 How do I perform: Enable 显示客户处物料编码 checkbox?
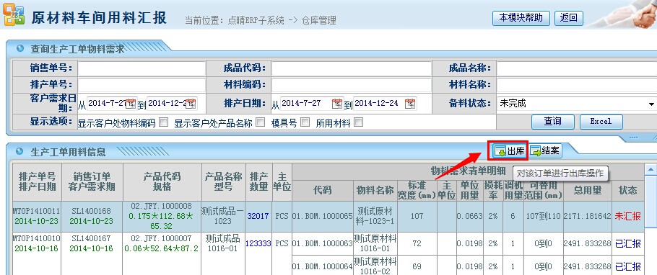164,122
